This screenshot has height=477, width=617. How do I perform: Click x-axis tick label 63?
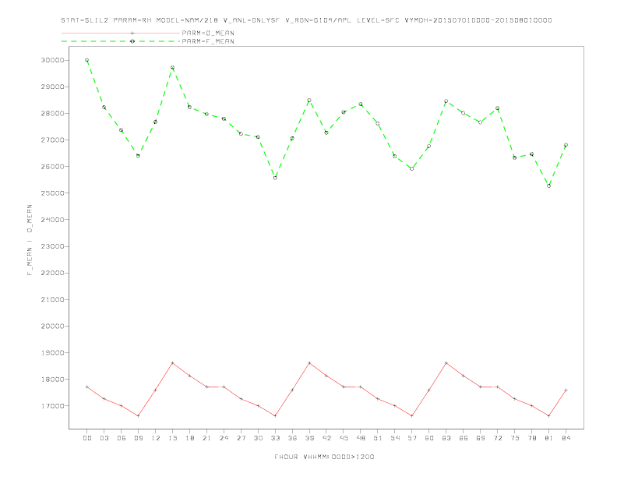[446, 438]
